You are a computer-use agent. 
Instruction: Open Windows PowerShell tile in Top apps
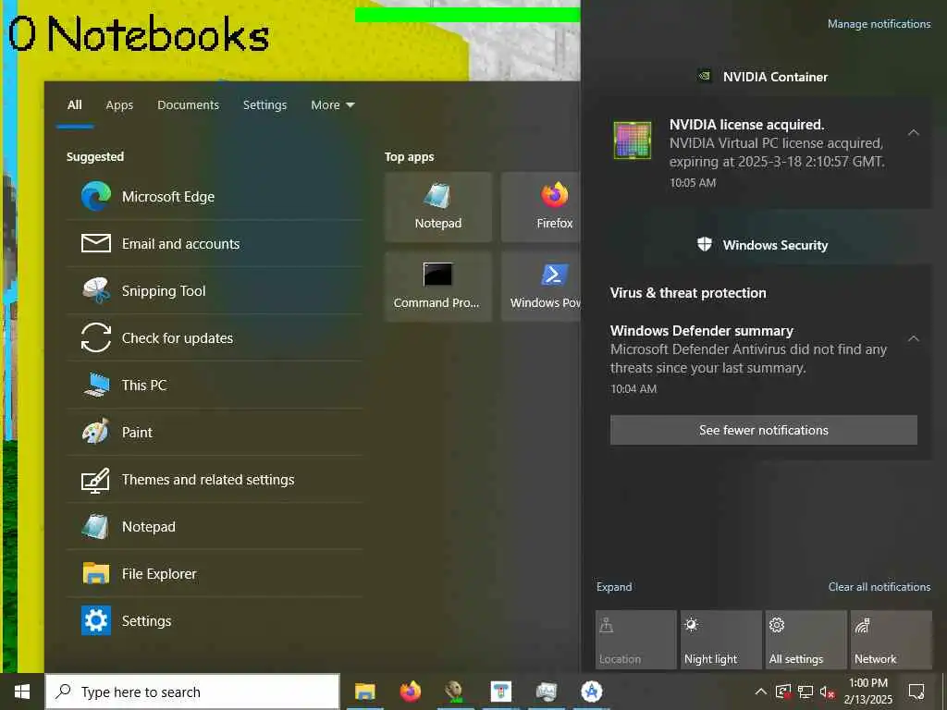tap(541, 287)
